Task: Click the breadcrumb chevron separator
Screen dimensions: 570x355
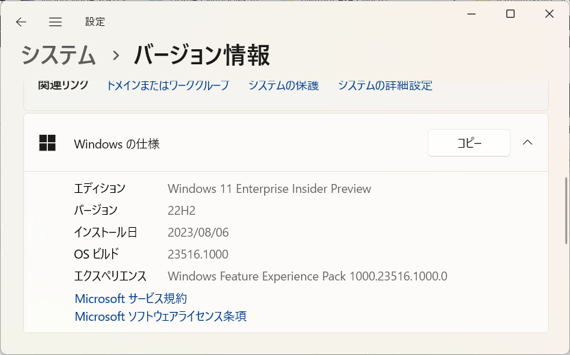Action: pyautogui.click(x=116, y=55)
